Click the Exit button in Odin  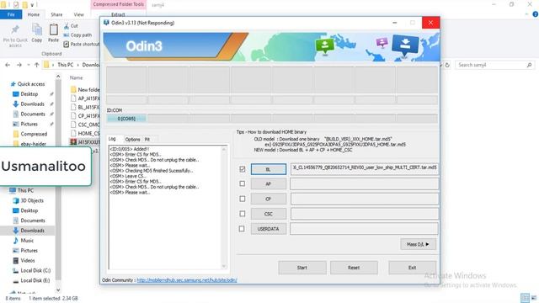point(412,268)
